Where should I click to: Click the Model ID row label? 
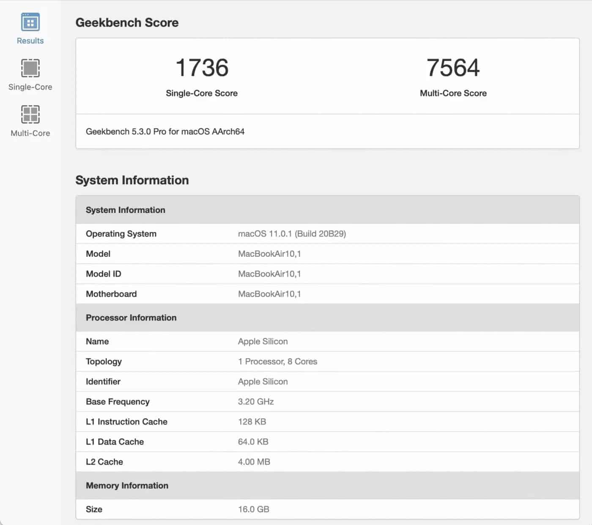(x=103, y=274)
